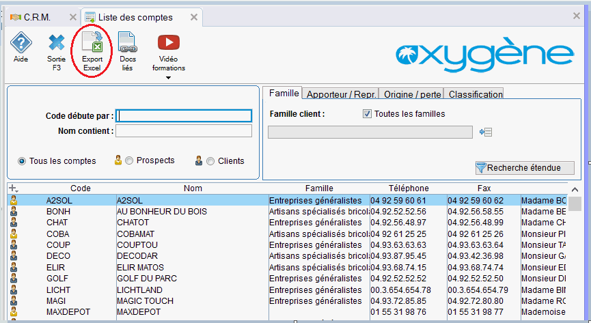Sort by the Fax column header
591x323 pixels.
tap(484, 188)
